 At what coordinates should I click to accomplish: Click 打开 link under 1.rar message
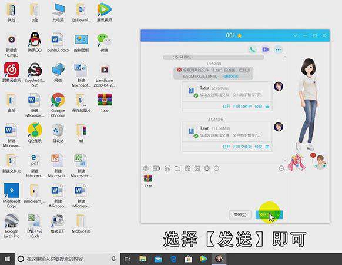(x=226, y=147)
